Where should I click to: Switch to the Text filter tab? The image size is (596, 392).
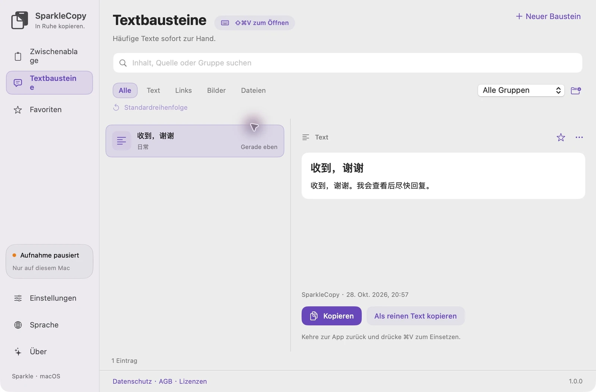(153, 90)
